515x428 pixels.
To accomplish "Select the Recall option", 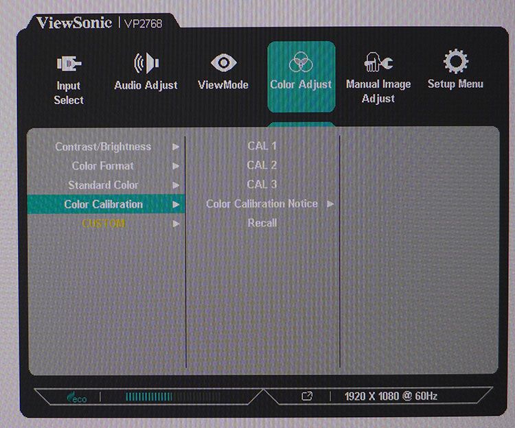I will tap(262, 223).
